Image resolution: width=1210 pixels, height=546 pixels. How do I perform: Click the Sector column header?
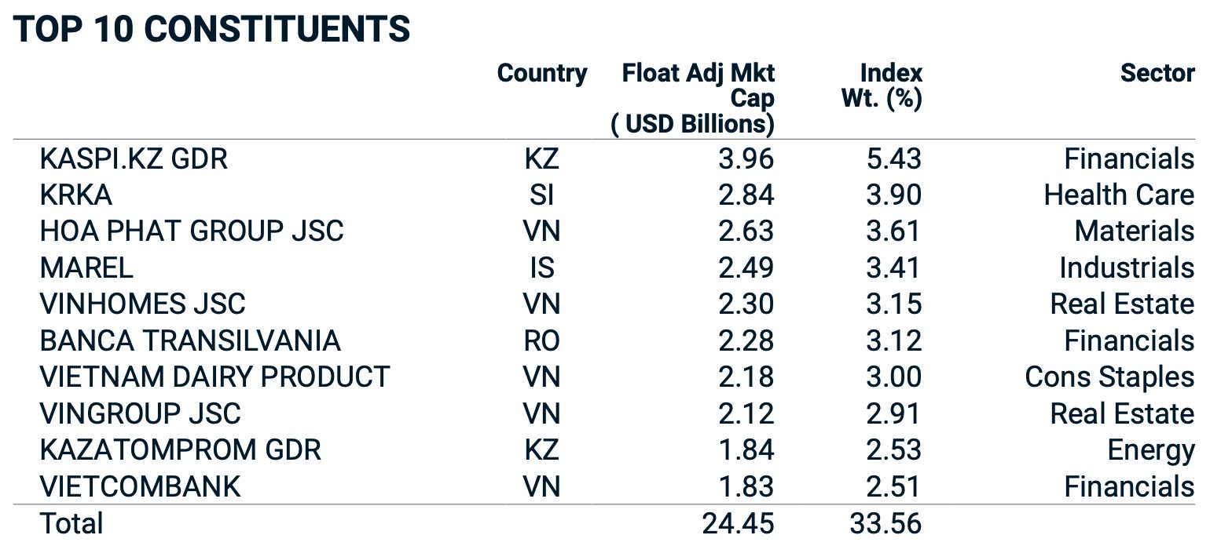click(x=1157, y=74)
